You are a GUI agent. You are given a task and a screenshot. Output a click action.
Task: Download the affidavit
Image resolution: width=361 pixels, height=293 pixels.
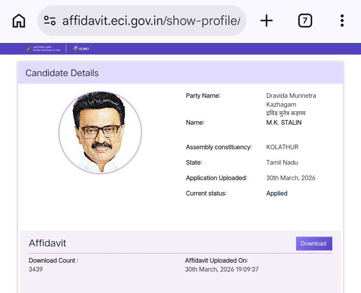tap(314, 243)
